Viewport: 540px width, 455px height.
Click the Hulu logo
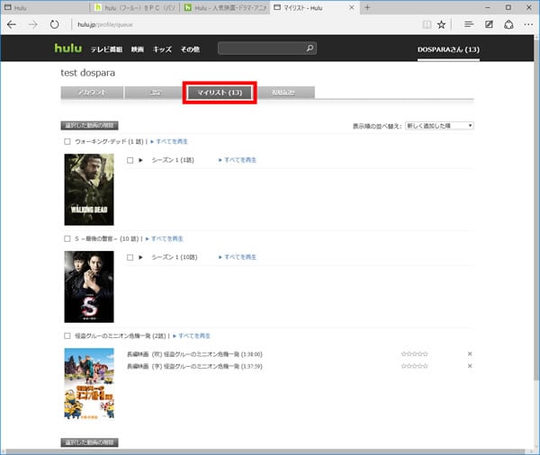(x=68, y=49)
